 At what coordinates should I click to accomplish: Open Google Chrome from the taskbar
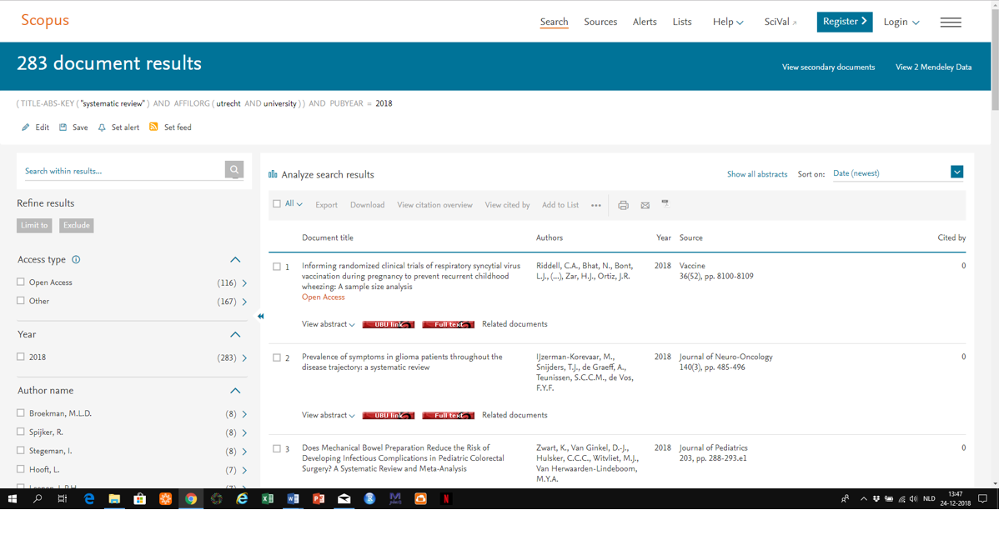click(x=191, y=499)
